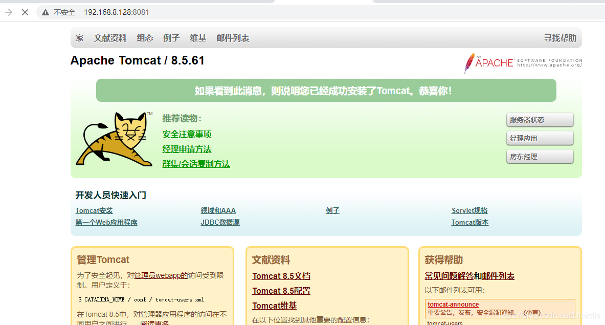The width and height of the screenshot is (605, 325).
Task: Click the green congratulations banner message
Action: (326, 91)
